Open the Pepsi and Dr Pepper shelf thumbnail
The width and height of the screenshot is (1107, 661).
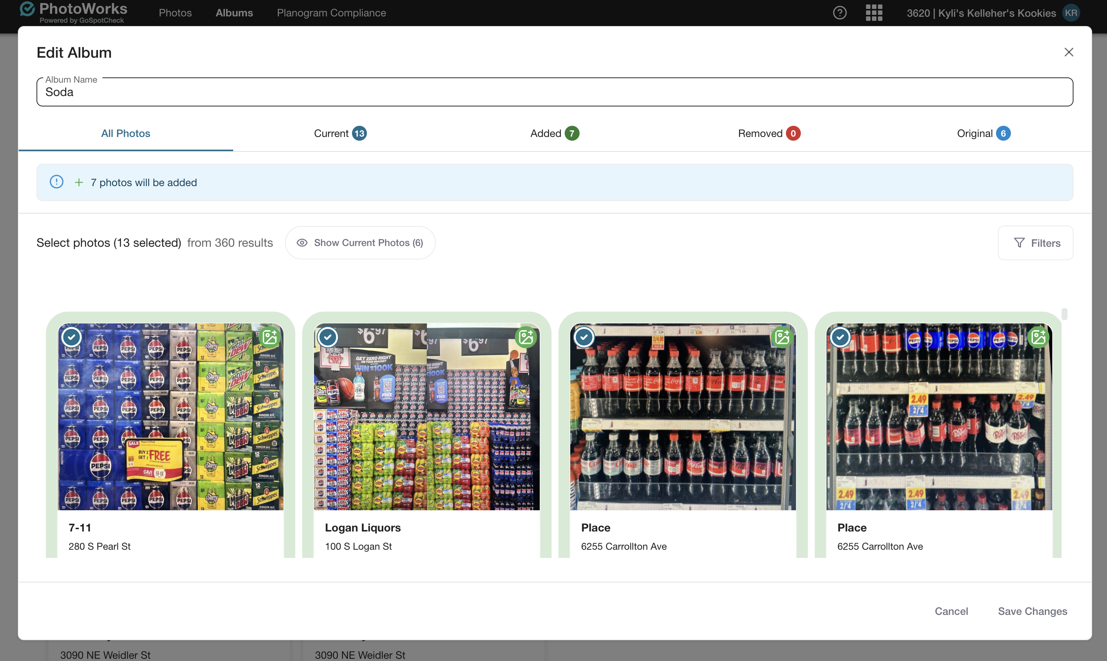(939, 416)
